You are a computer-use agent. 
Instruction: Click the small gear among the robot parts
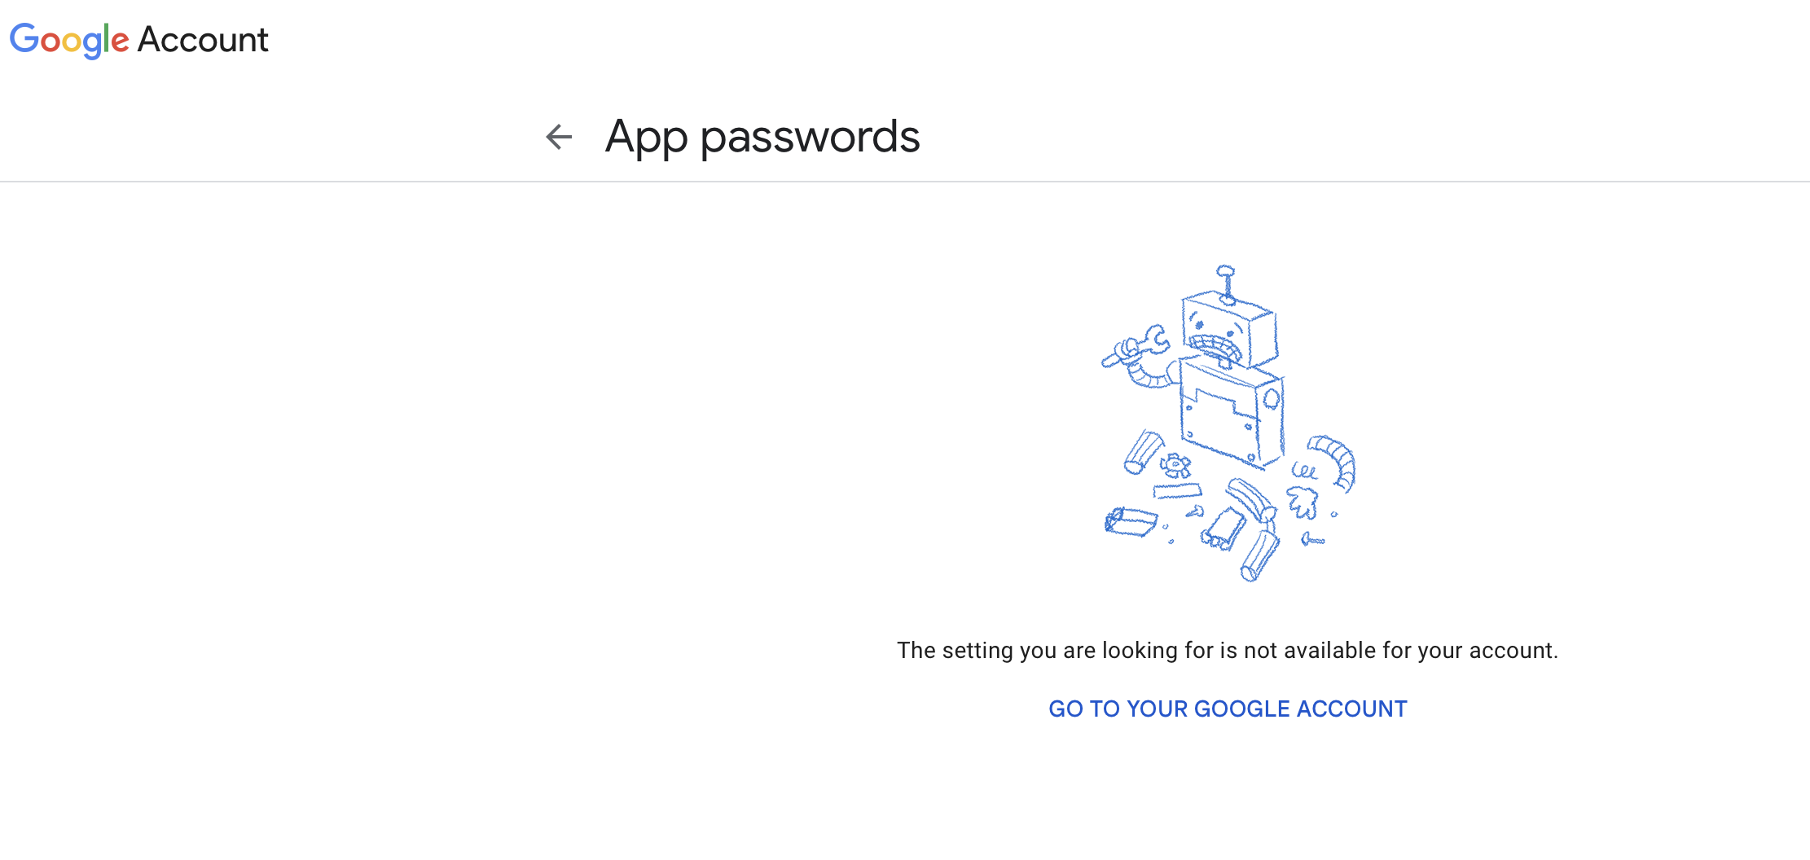coord(1175,466)
